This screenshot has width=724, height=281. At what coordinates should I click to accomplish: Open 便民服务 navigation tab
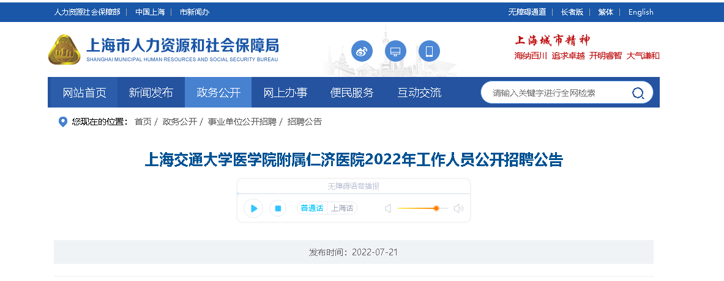click(x=352, y=93)
